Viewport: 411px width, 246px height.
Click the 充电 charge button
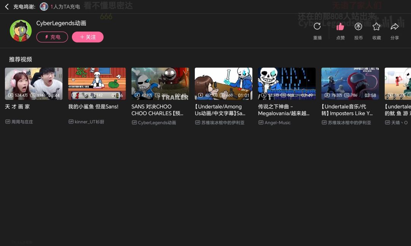[x=52, y=37]
